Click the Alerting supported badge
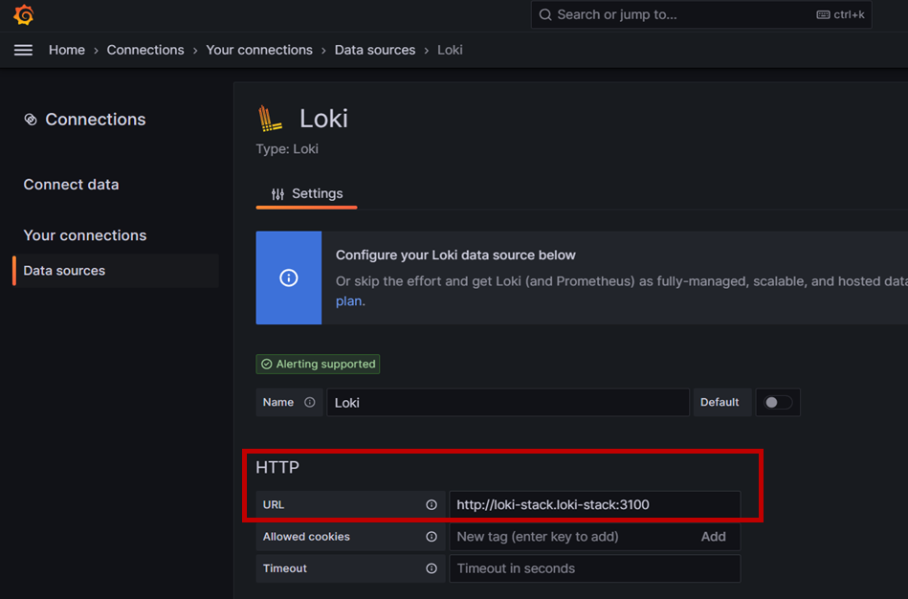The image size is (908, 599). coord(318,364)
